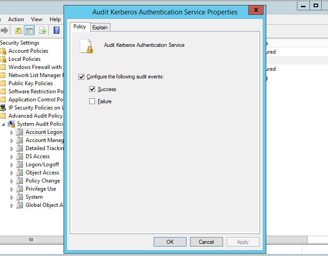328x256 pixels.
Task: Collapse the System Audit Policies node
Action: point(4,124)
